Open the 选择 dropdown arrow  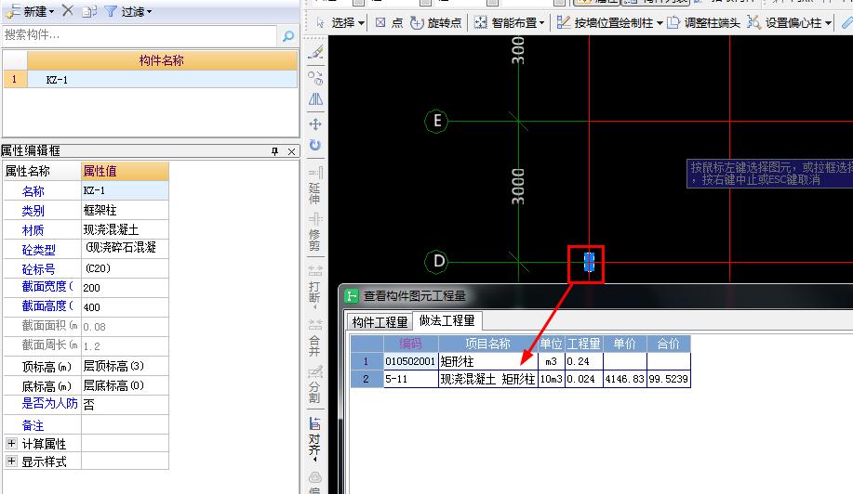click(361, 23)
